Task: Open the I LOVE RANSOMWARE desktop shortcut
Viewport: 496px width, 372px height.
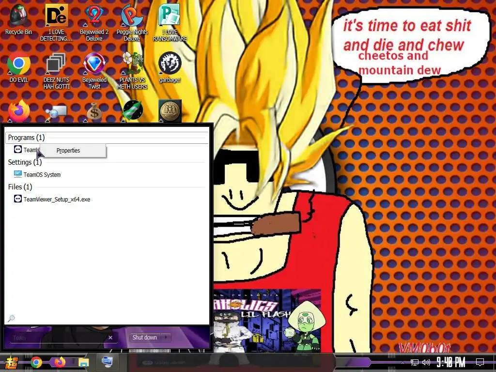Action: pyautogui.click(x=170, y=23)
